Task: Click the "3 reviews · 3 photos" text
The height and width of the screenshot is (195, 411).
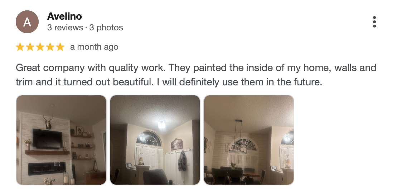Action: click(x=85, y=27)
